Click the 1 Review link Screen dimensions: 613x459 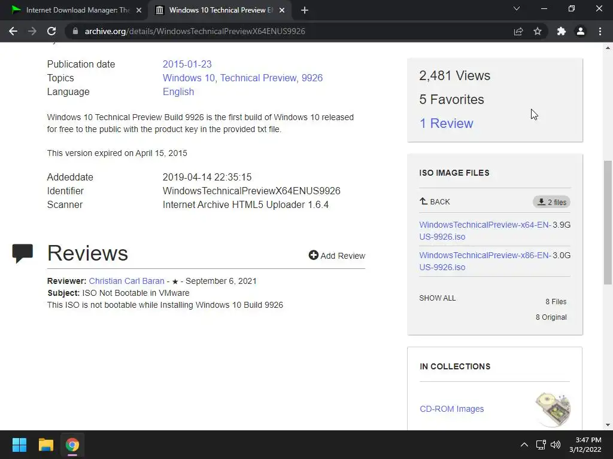point(446,123)
